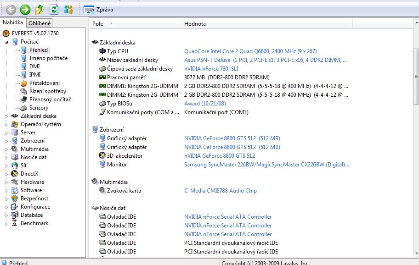Switch to the Nabídka tab
Screen dimensions: 419x265
12,22
